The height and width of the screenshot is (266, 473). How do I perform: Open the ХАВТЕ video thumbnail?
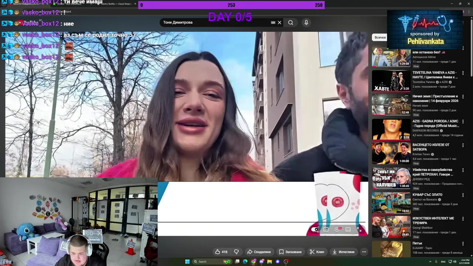391,81
